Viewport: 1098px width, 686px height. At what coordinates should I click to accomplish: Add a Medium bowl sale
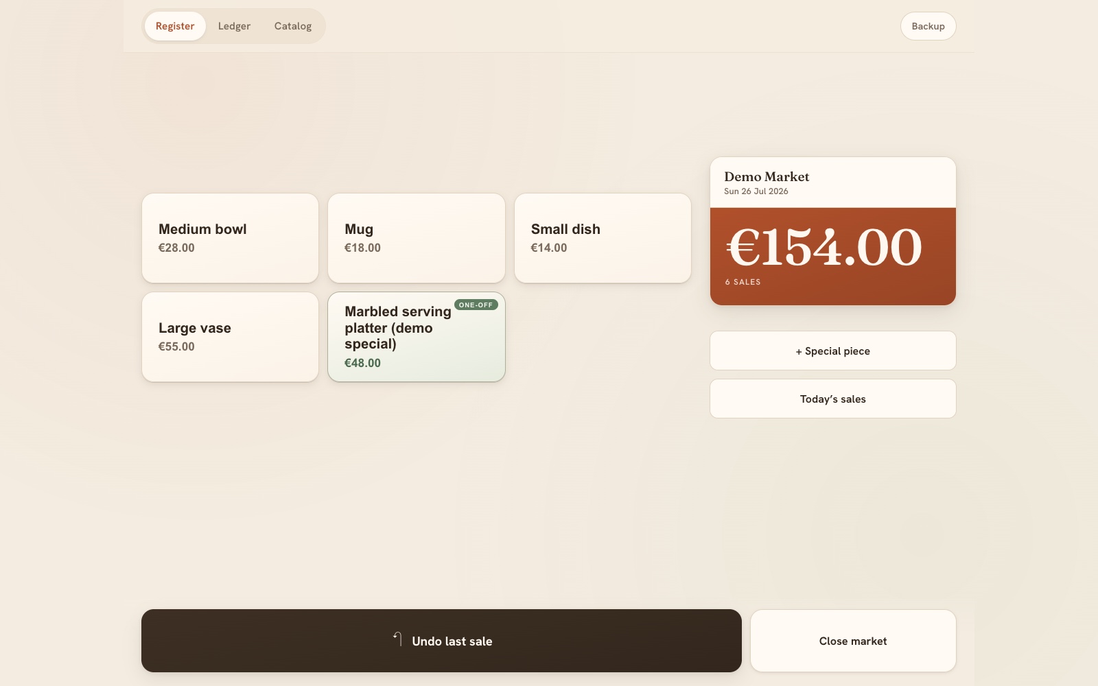230,238
